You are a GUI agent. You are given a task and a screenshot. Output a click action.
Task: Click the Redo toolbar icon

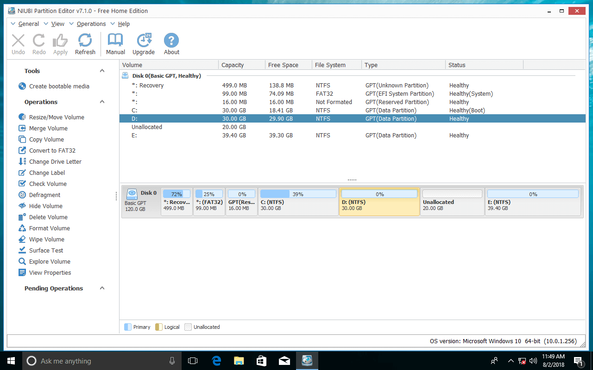click(39, 44)
